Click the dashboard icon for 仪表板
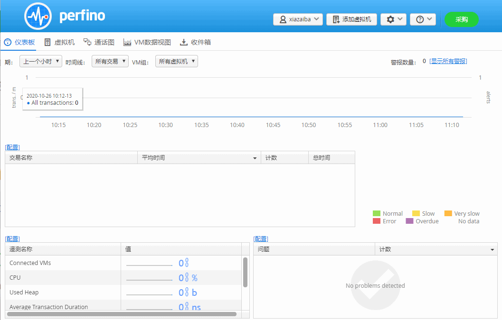 pos(8,42)
